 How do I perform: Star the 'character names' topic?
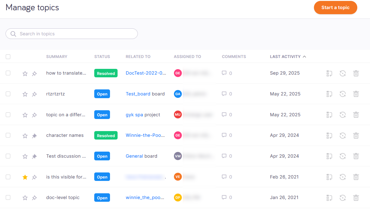[25, 136]
